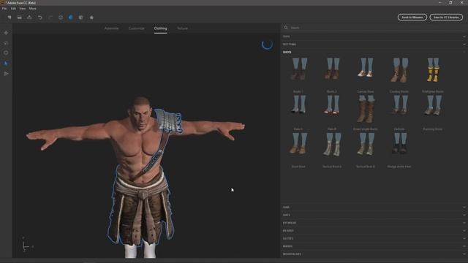Expand the TOPS section
This screenshot has width=468, height=263.
coord(374,37)
